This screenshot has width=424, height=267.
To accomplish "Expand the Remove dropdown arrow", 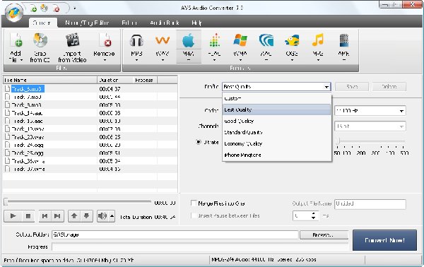I will pos(105,60).
